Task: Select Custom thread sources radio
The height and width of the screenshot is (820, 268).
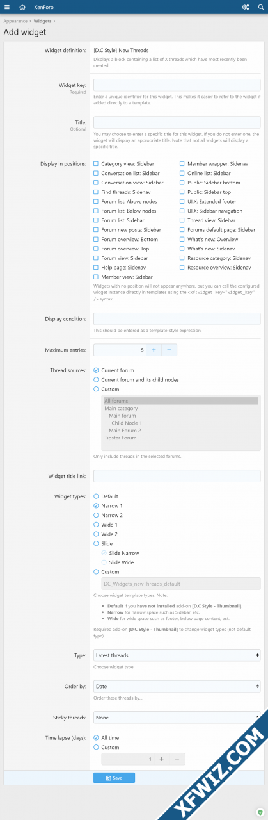Action: tap(96, 389)
